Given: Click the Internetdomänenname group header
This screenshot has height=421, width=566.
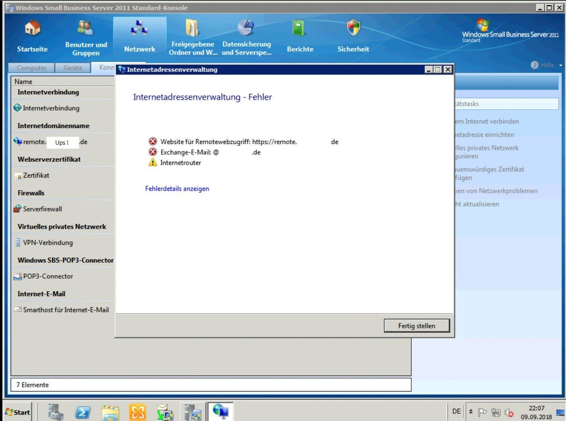Looking at the screenshot, I should point(53,126).
